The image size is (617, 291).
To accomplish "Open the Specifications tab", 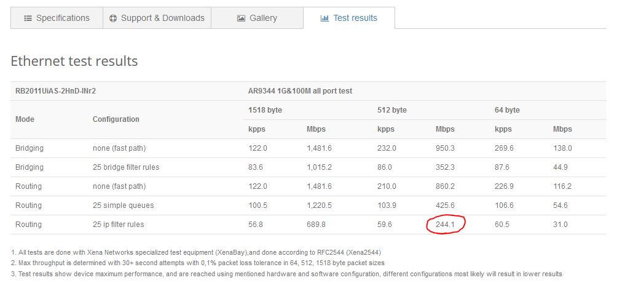I will click(57, 18).
